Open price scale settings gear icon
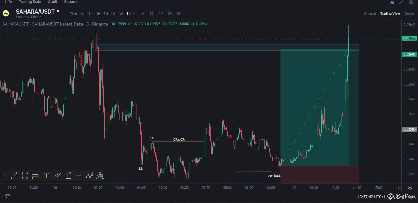 tap(410, 188)
